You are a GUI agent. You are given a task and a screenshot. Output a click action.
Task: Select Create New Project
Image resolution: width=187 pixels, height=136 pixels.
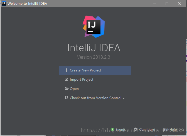(95, 70)
